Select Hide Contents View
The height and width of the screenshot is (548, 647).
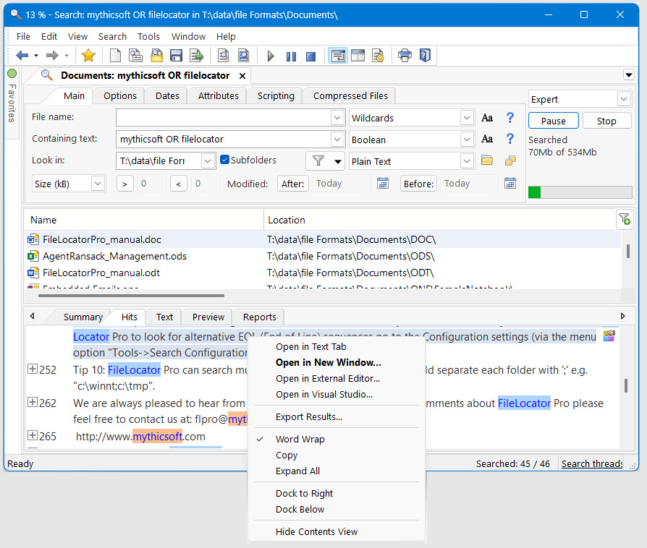316,532
